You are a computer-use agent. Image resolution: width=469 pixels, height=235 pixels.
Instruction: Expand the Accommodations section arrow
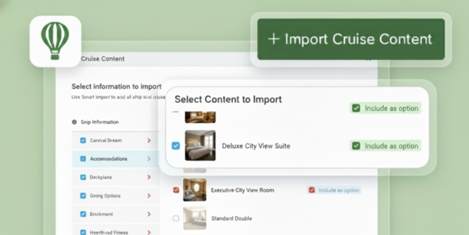[x=149, y=159]
